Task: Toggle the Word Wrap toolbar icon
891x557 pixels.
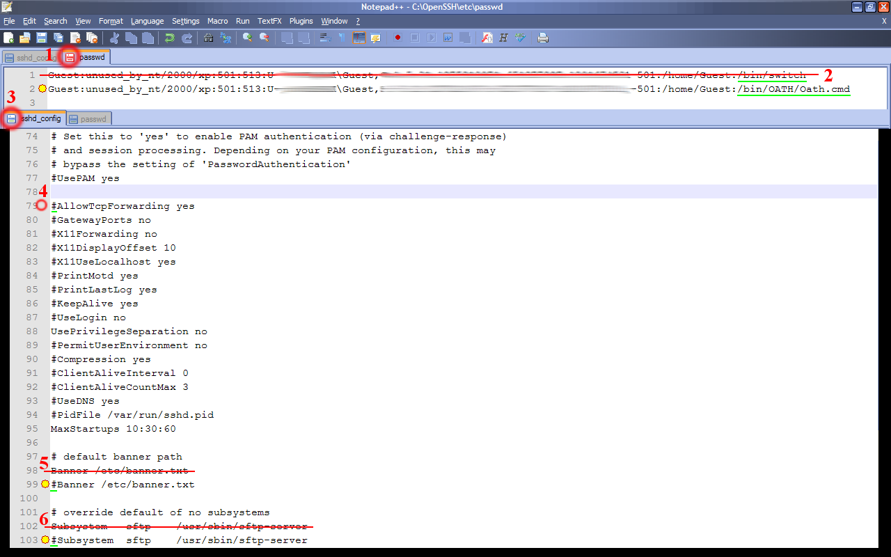Action: click(324, 38)
